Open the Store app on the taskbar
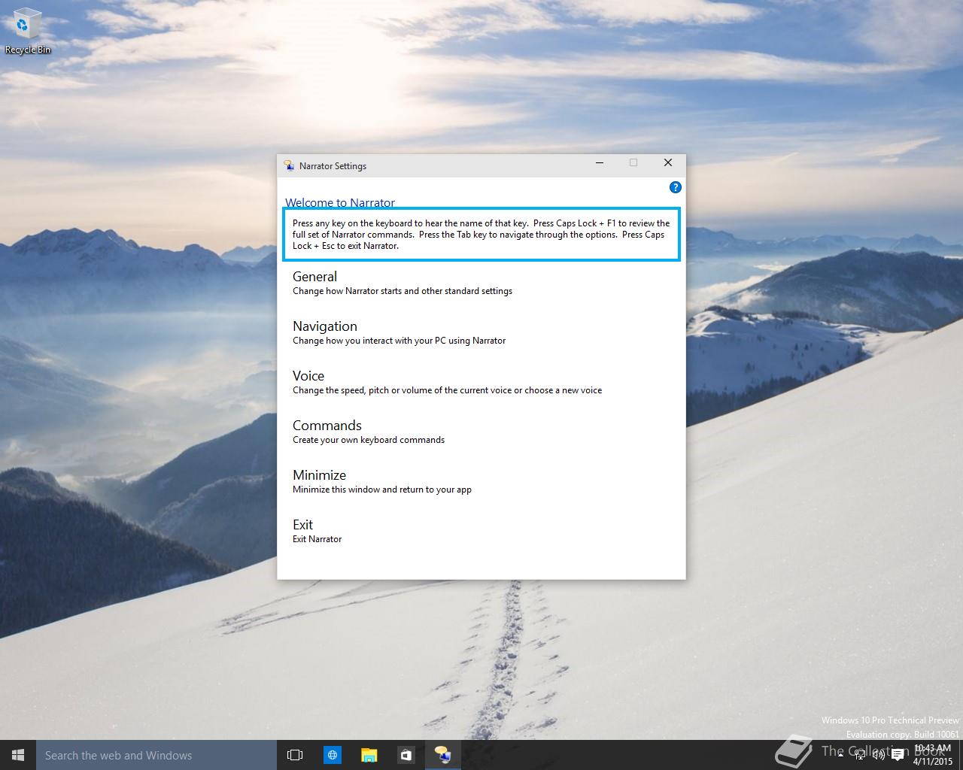Viewport: 963px width, 770px height. click(406, 755)
